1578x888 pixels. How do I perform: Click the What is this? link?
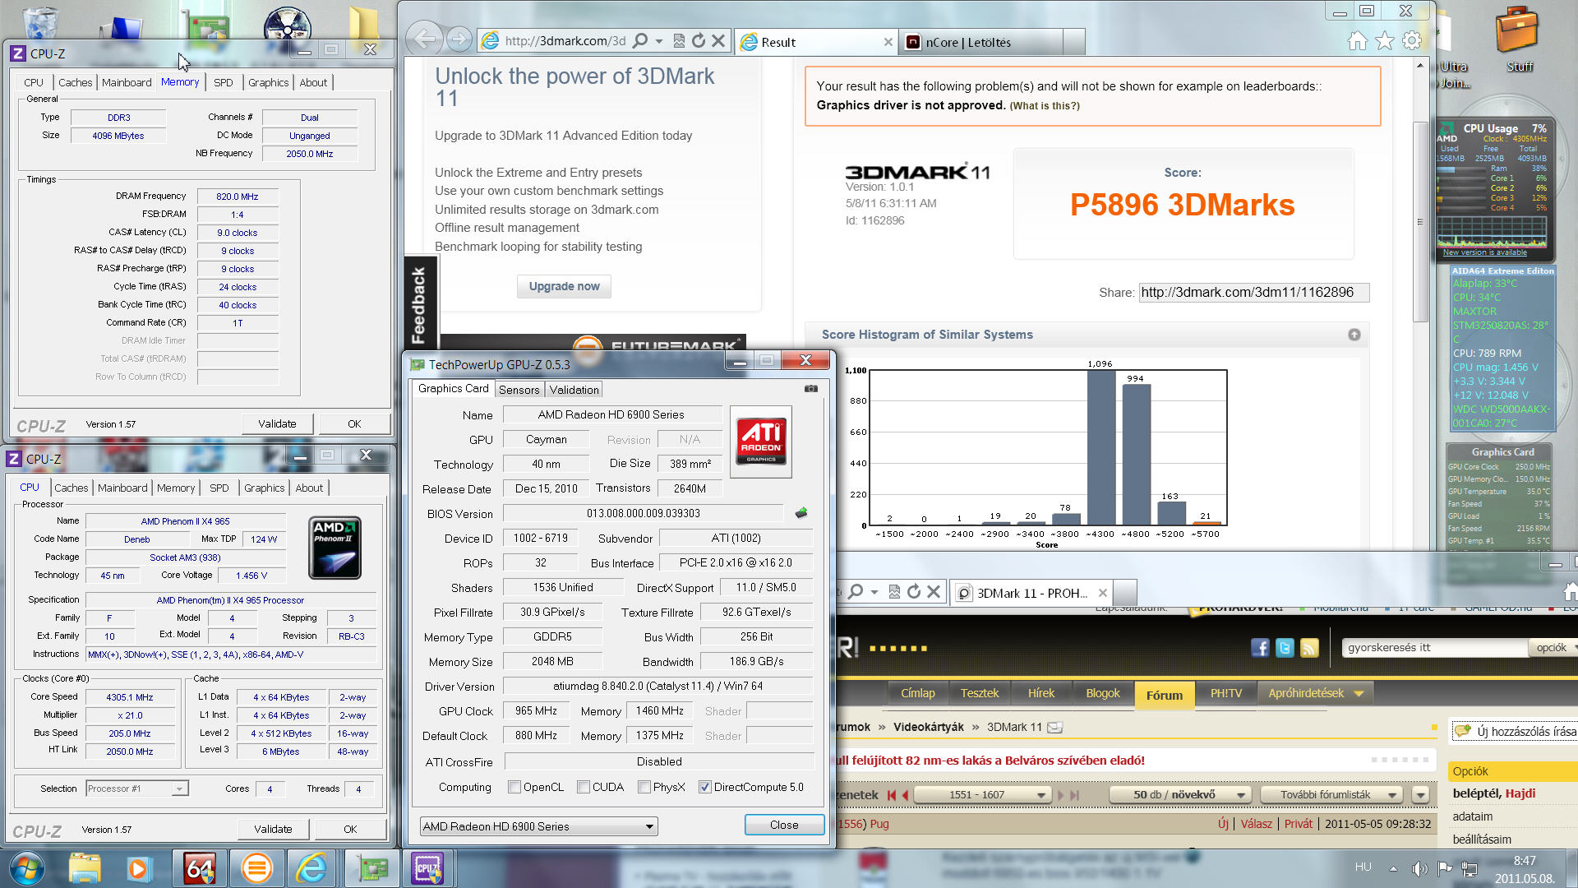[1044, 106]
